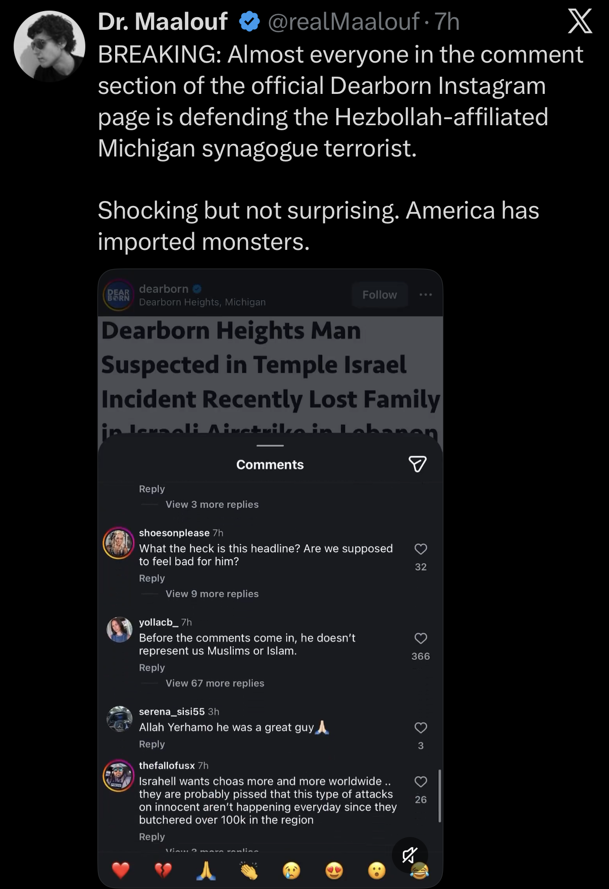Expand "View 9 more replies"
The image size is (609, 889).
point(212,594)
